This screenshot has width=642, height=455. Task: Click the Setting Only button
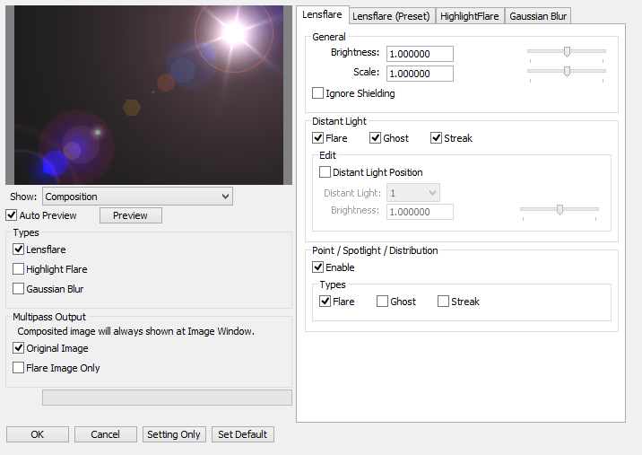coord(174,434)
